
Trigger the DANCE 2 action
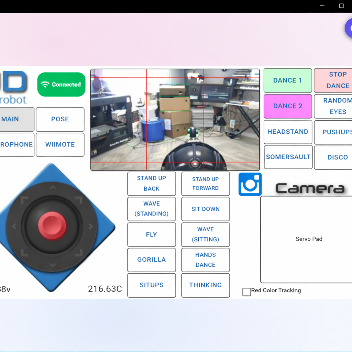click(x=288, y=106)
